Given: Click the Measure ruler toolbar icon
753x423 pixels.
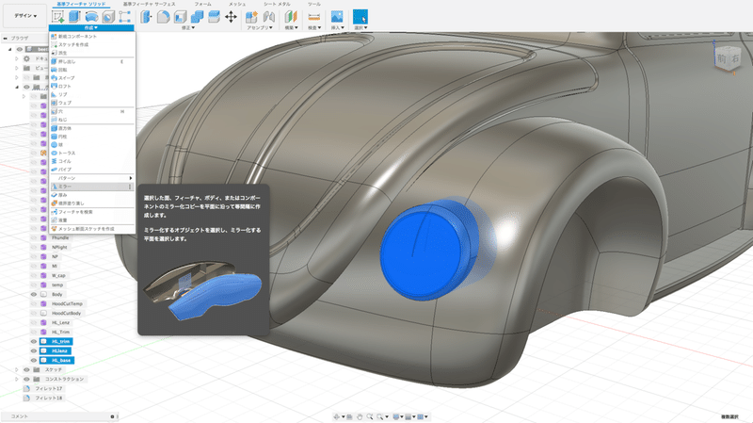Looking at the screenshot, I should pos(314,17).
